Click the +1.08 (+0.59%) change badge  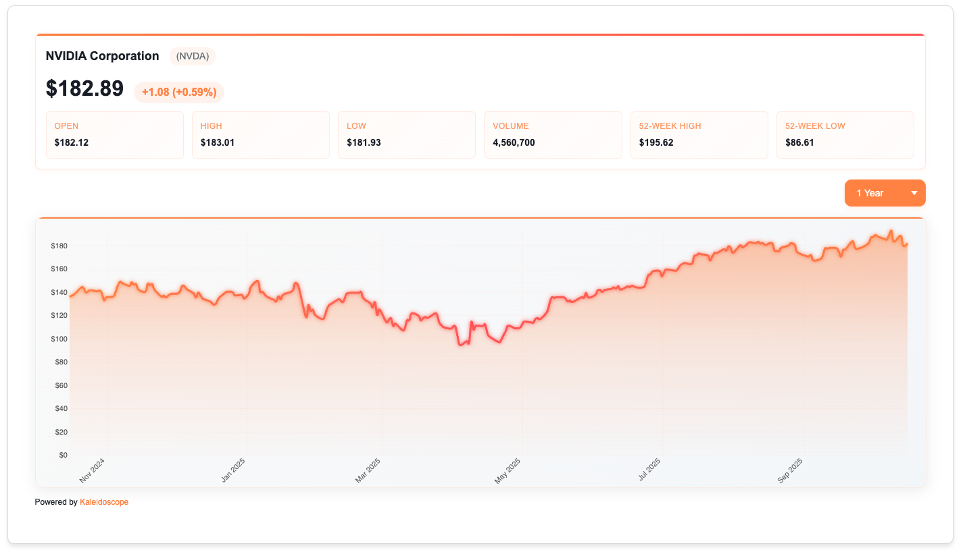coord(179,92)
